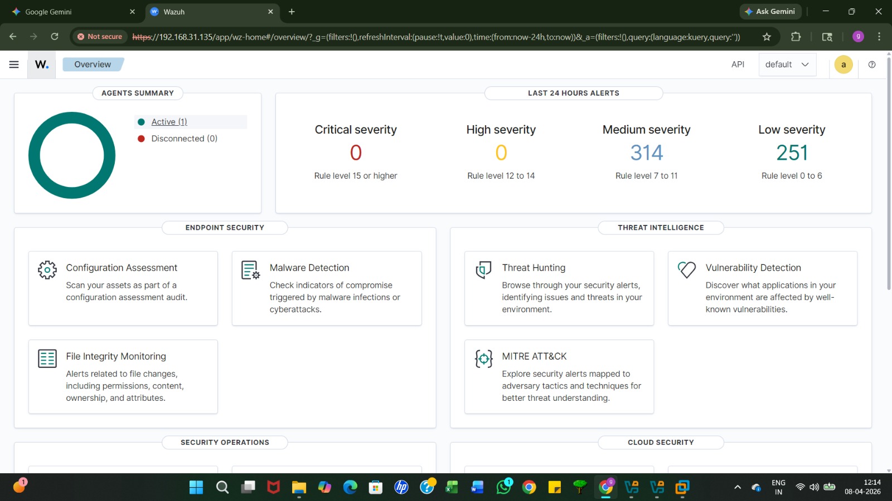892x501 pixels.
Task: Launch File Explorer from the taskbar
Action: (x=299, y=488)
